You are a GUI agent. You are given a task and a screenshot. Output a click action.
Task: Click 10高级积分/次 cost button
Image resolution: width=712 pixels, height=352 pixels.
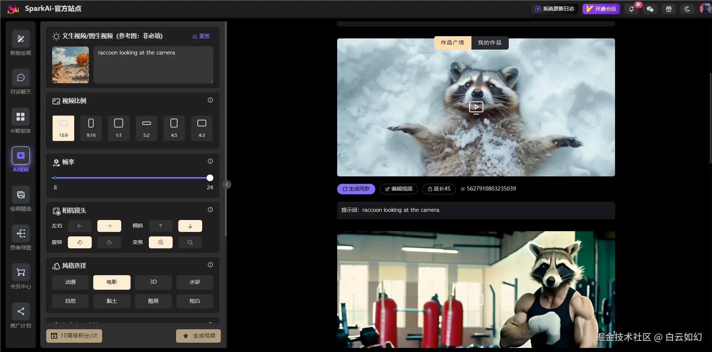[x=74, y=336]
